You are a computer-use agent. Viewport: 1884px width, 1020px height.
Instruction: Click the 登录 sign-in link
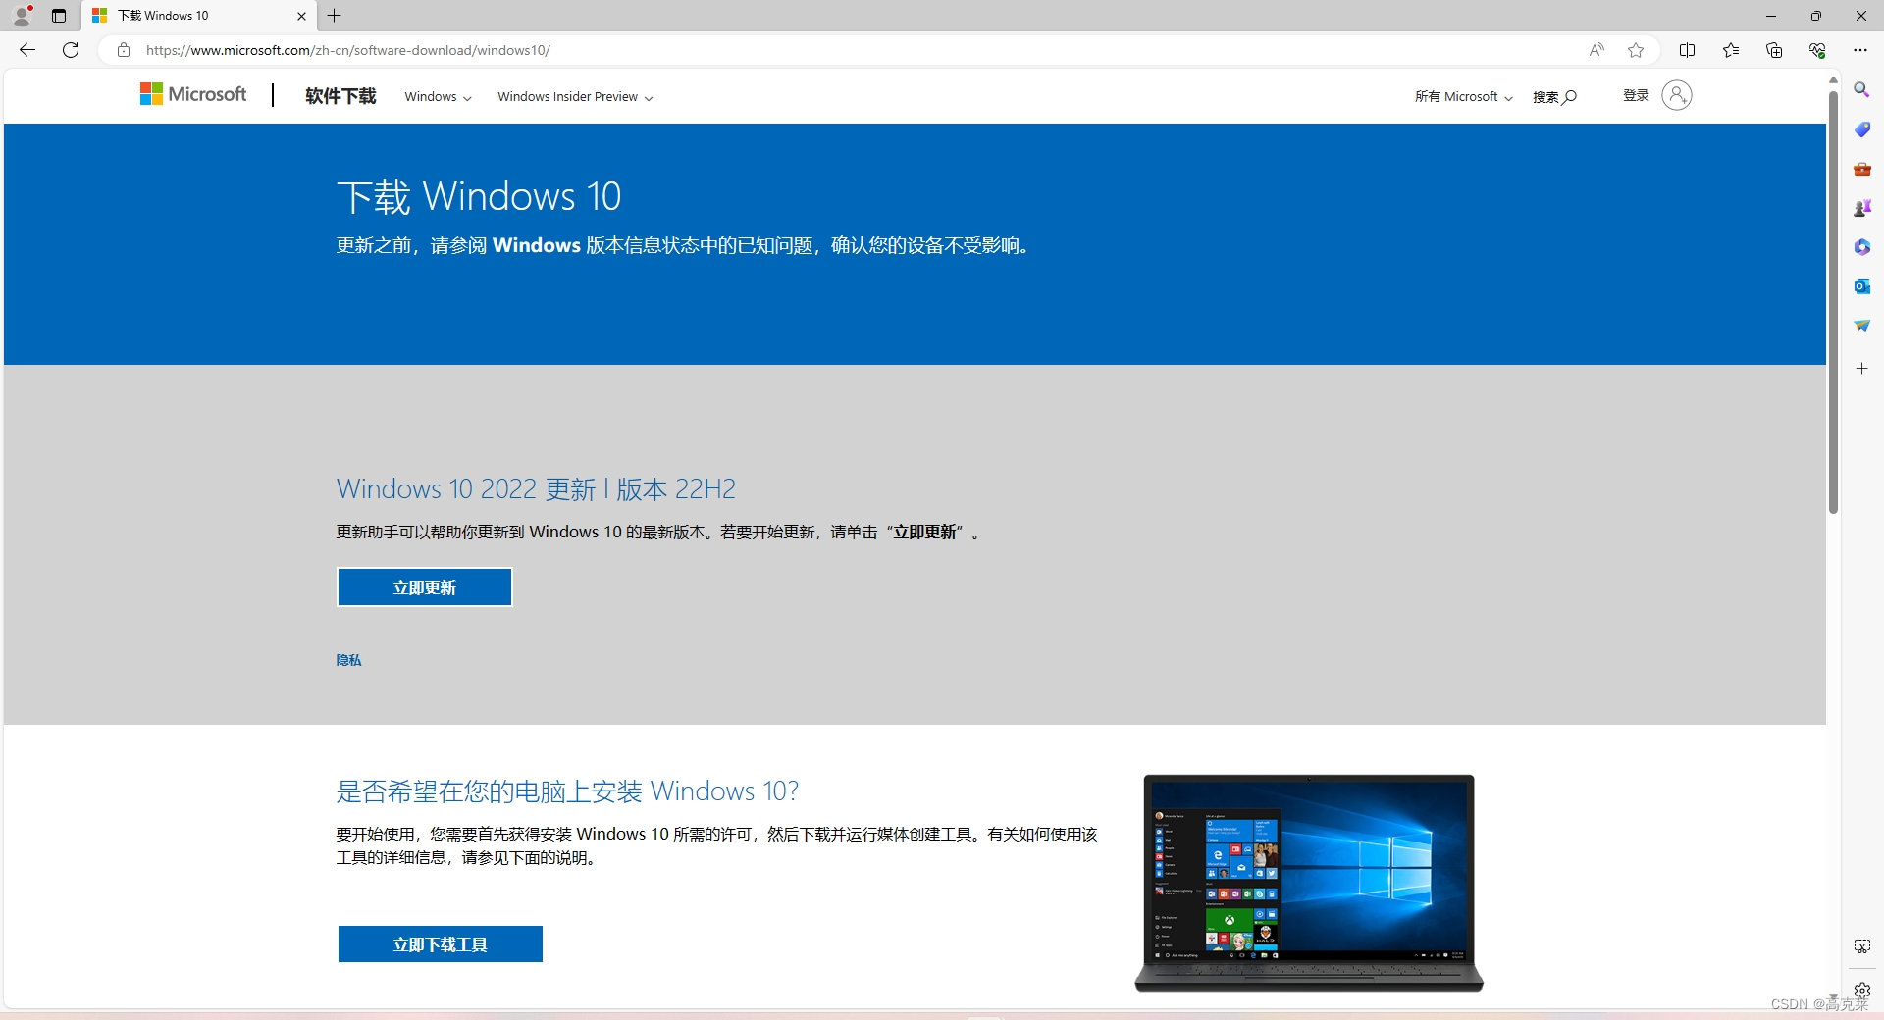1636,95
